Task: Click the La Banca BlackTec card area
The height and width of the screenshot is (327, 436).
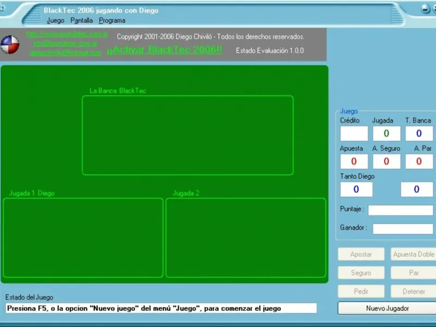Action: pos(187,135)
